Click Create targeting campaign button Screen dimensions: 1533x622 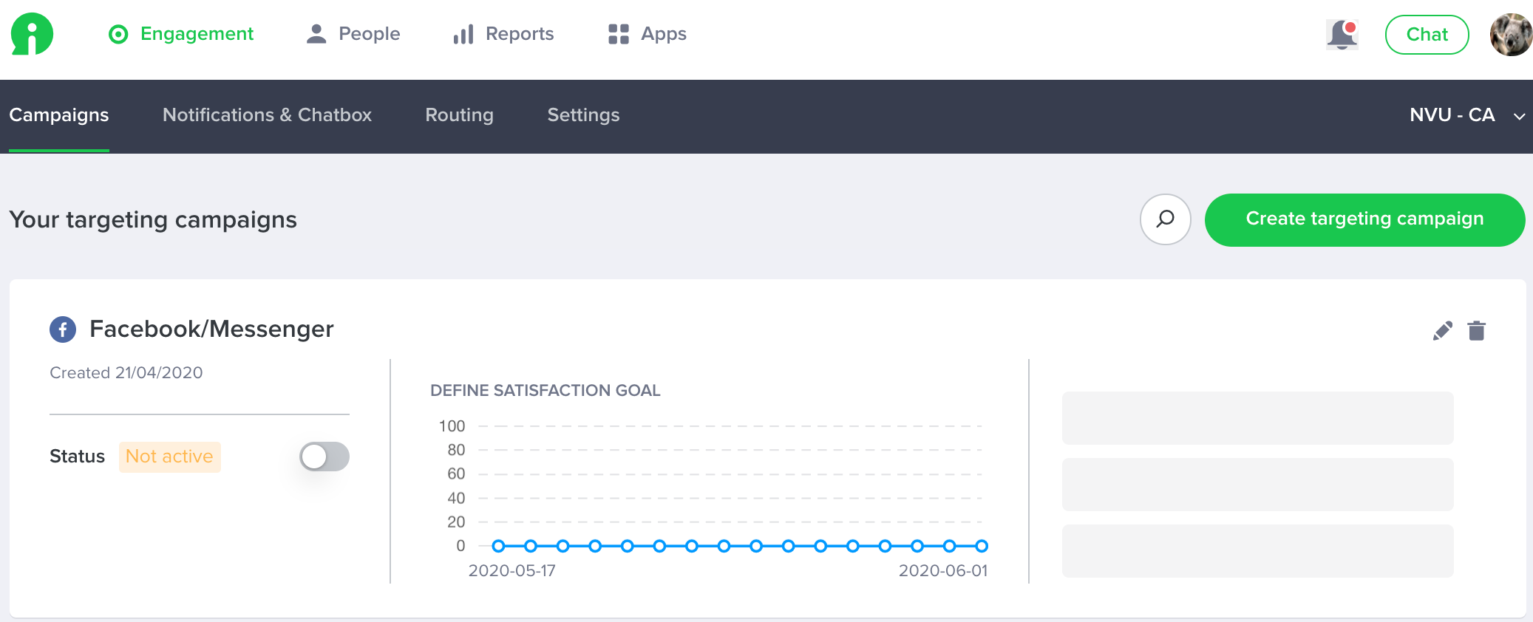point(1364,219)
